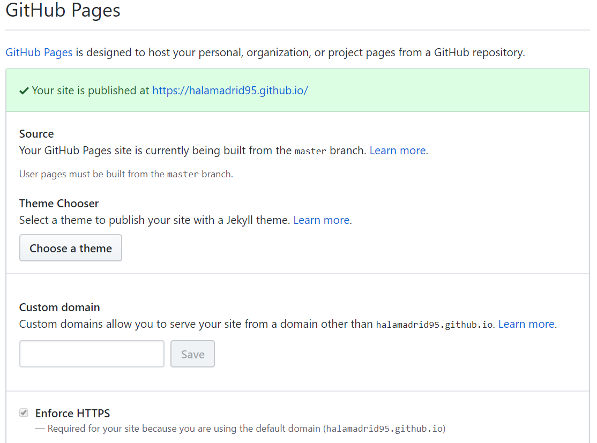Click the Theme Chooser section heading
The height and width of the screenshot is (443, 597).
tap(59, 204)
